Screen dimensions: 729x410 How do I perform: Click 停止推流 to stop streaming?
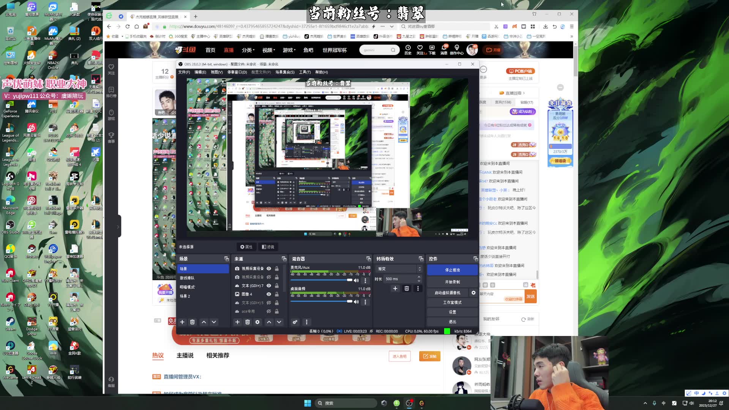point(452,270)
